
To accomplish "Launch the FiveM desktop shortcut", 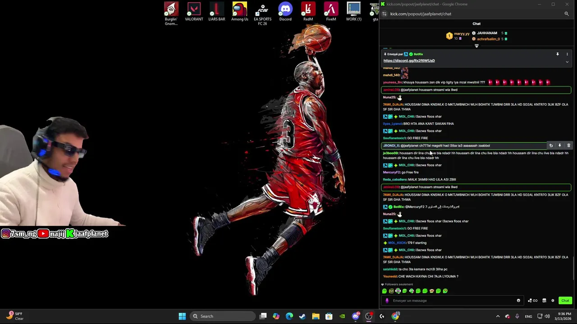I will pyautogui.click(x=331, y=12).
